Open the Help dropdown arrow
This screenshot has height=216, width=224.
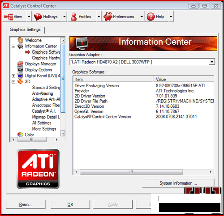171,17
